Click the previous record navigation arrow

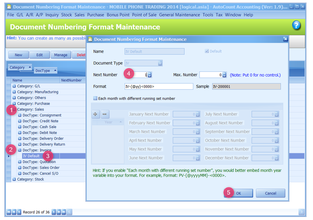coord(19,212)
